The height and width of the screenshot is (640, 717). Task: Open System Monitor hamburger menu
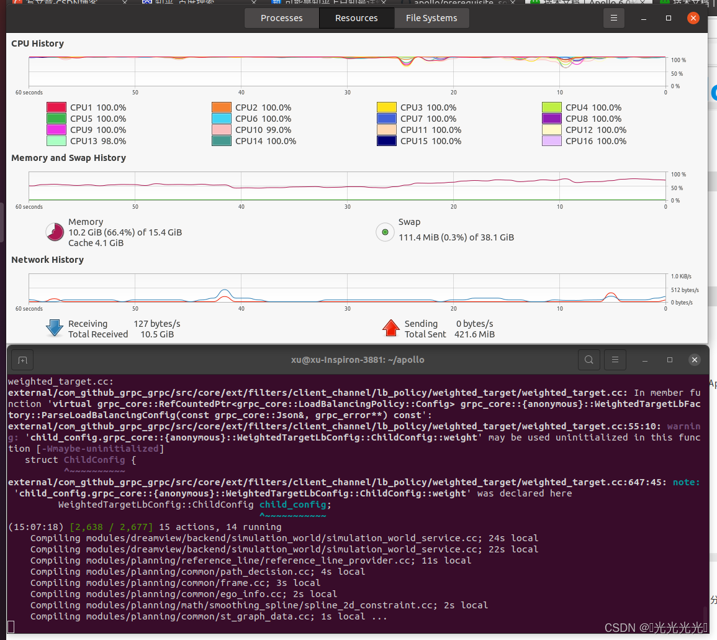614,18
